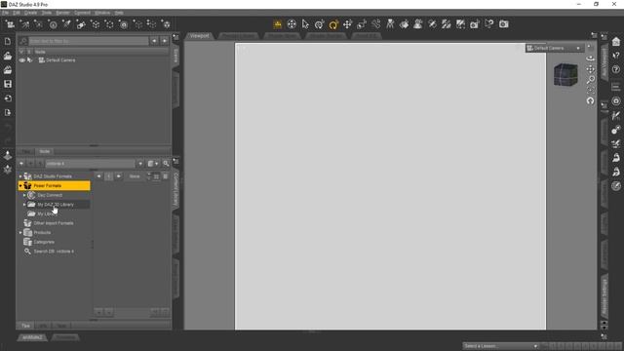The image size is (624, 351).
Task: Collapse the Poser Formats tree node
Action: click(20, 186)
